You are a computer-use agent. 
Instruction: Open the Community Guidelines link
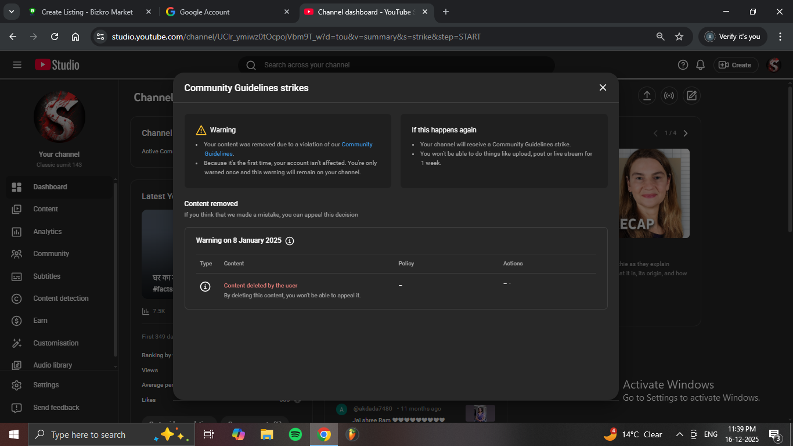click(356, 145)
